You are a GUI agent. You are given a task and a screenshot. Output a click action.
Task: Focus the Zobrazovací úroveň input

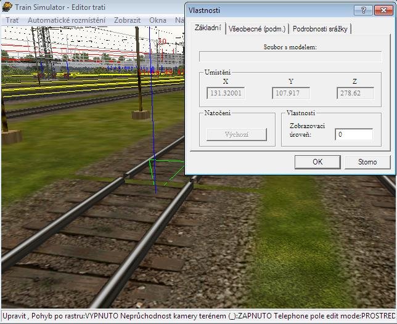(354, 134)
